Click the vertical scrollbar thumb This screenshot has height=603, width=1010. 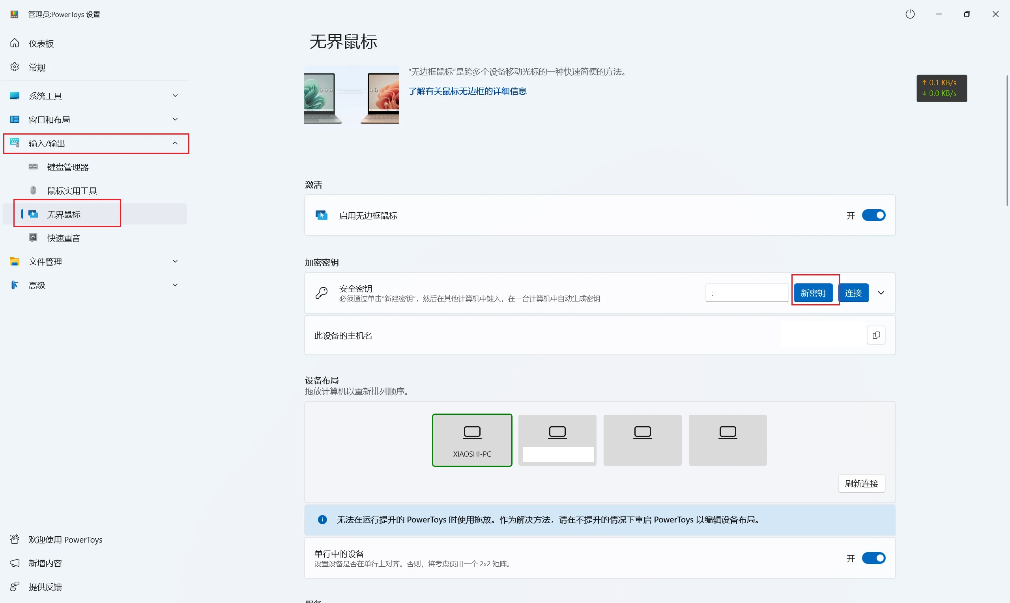[1008, 140]
